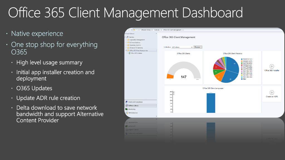Viewport: 285px width, 160px height.
Task: Collapse the Software Library navigation pane
Action: (156, 34)
